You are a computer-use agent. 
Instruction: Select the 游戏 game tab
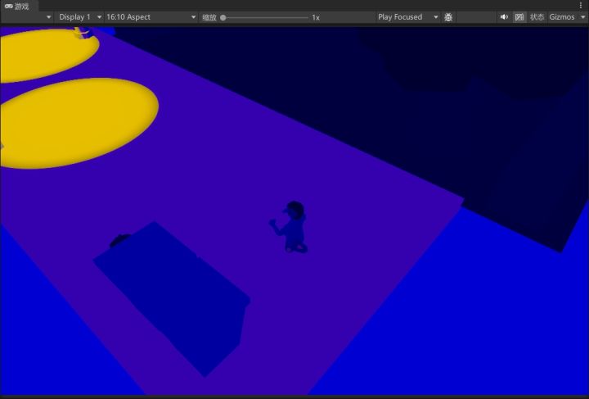17,6
